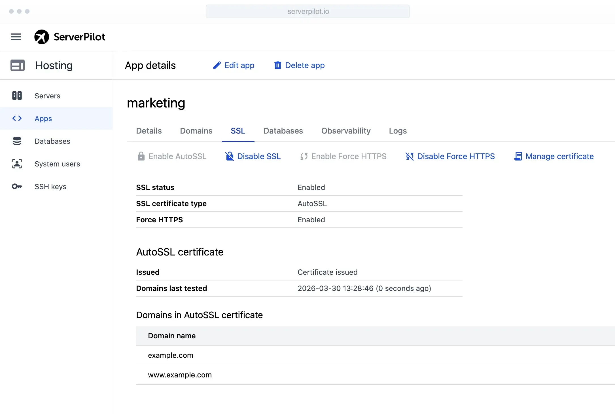Open the Logs tab
The height and width of the screenshot is (414, 615).
(398, 131)
